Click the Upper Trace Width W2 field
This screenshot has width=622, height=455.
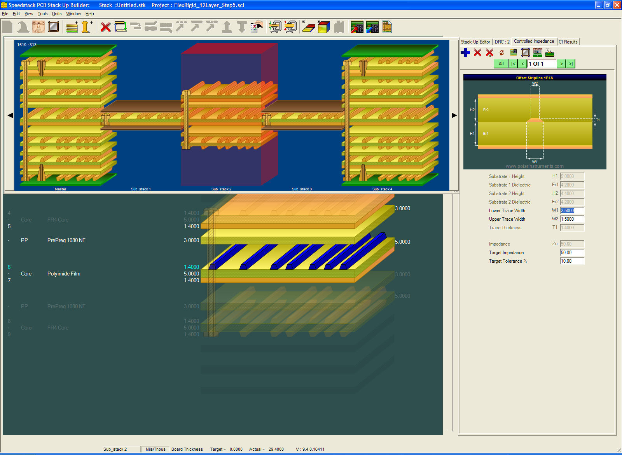[572, 219]
